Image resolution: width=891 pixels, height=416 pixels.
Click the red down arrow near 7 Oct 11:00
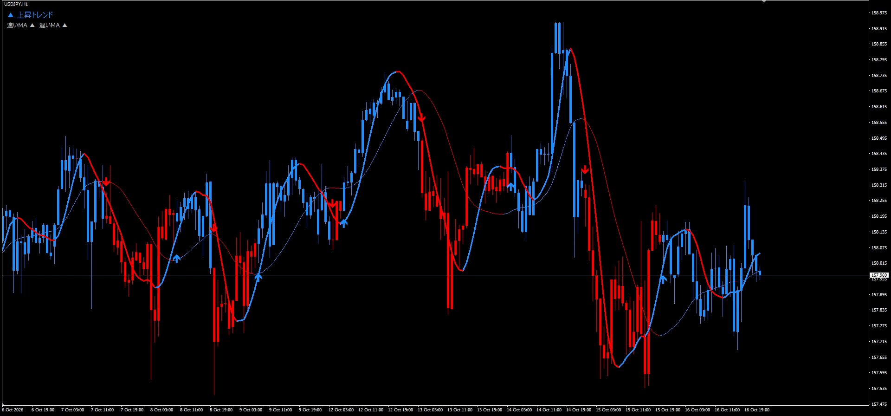[x=106, y=182]
